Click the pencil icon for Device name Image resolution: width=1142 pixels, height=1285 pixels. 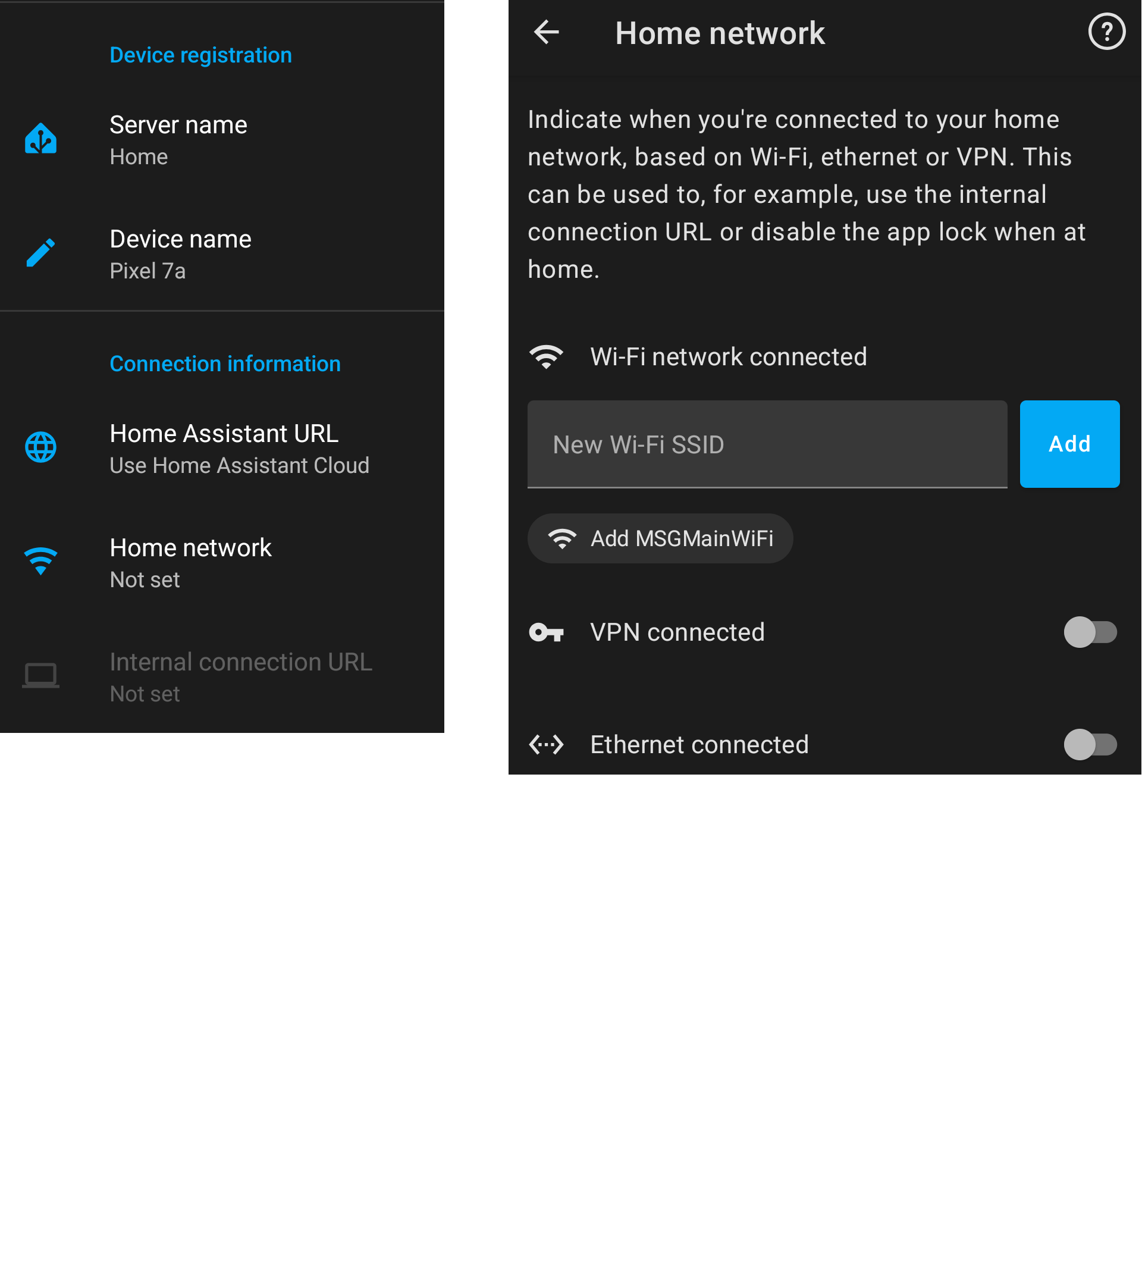(x=41, y=253)
